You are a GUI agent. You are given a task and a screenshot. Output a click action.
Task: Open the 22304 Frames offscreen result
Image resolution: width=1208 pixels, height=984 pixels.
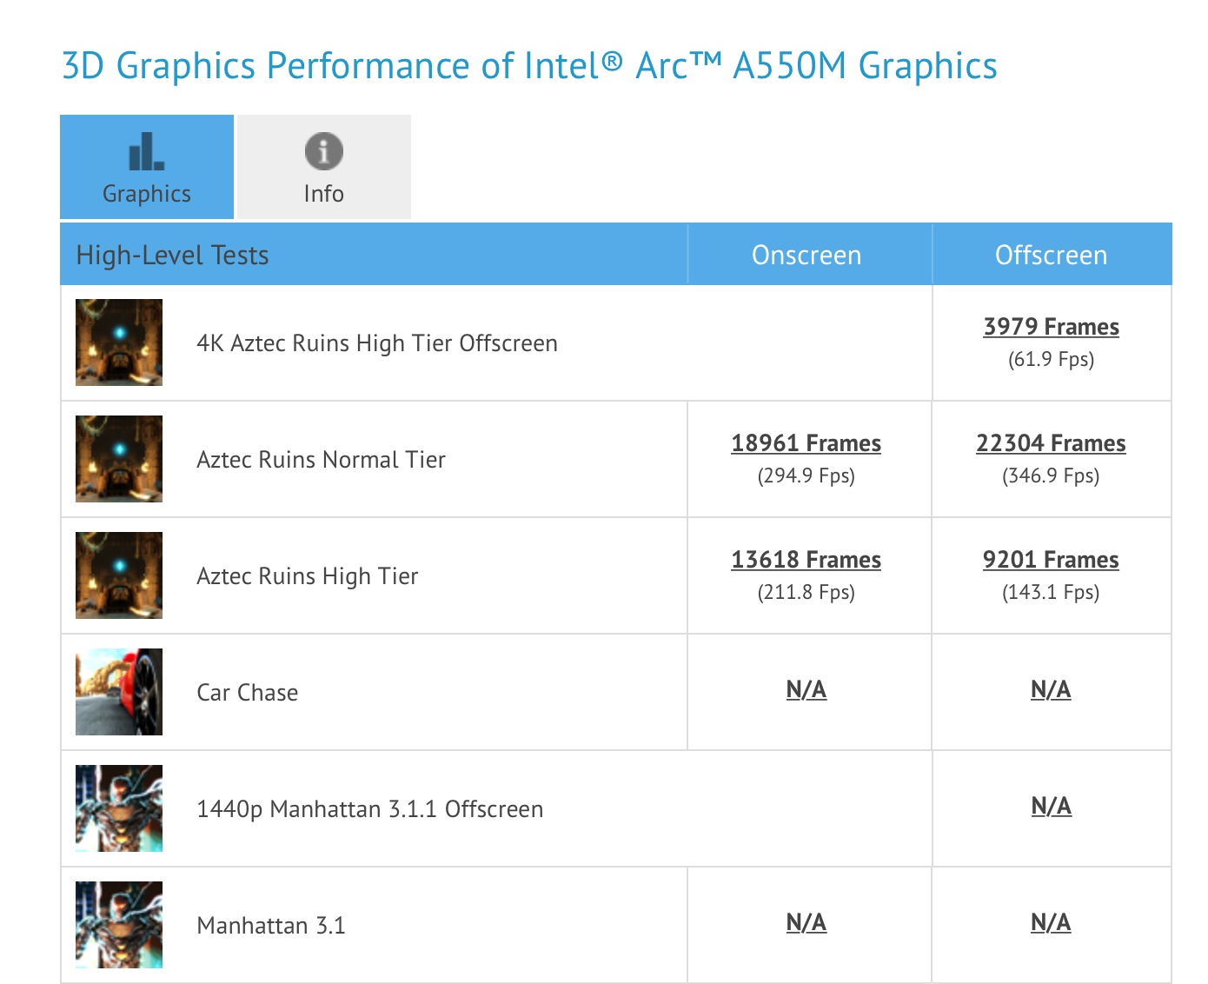[1051, 443]
